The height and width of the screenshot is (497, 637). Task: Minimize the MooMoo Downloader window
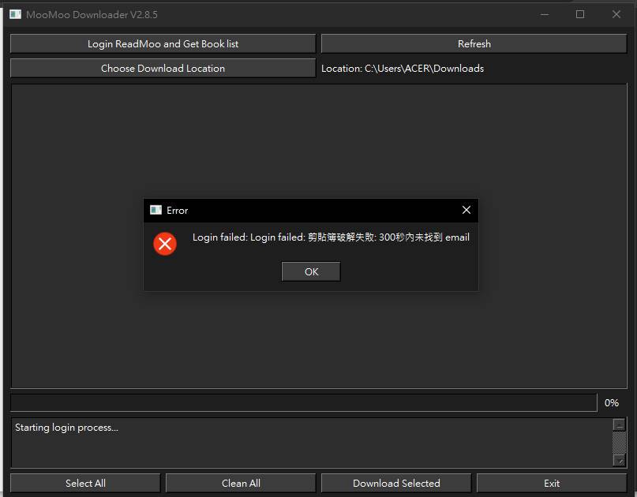pyautogui.click(x=543, y=14)
